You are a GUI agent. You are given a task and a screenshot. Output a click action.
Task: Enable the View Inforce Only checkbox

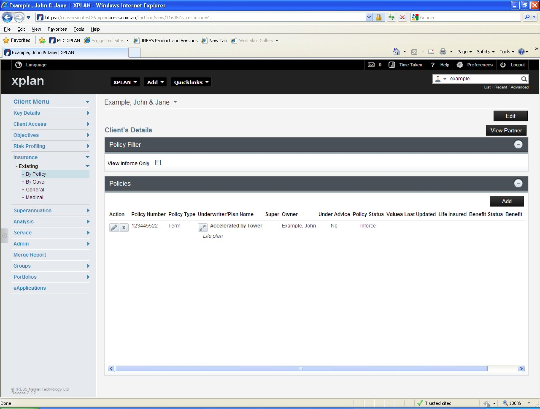coord(158,163)
